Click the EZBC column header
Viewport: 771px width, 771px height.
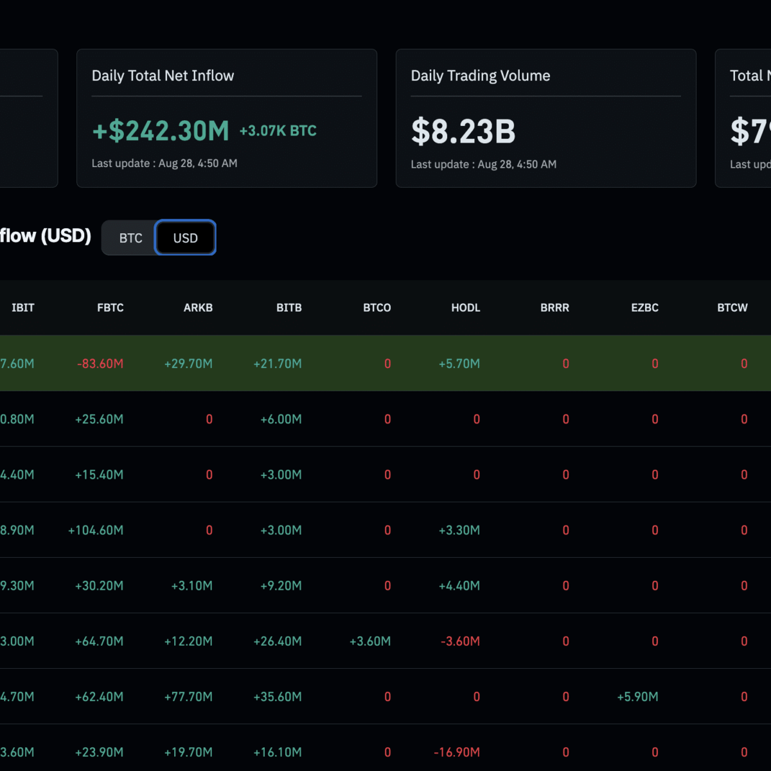point(645,308)
